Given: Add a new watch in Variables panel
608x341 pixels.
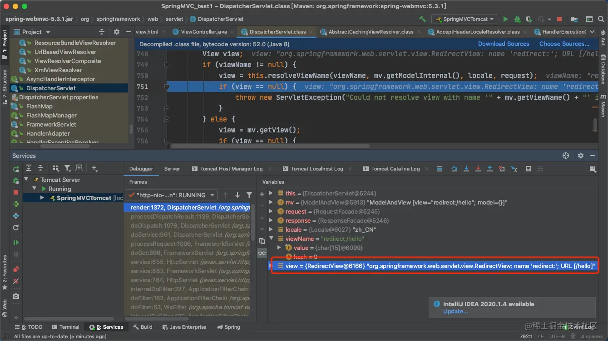Looking at the screenshot, I should click(262, 194).
